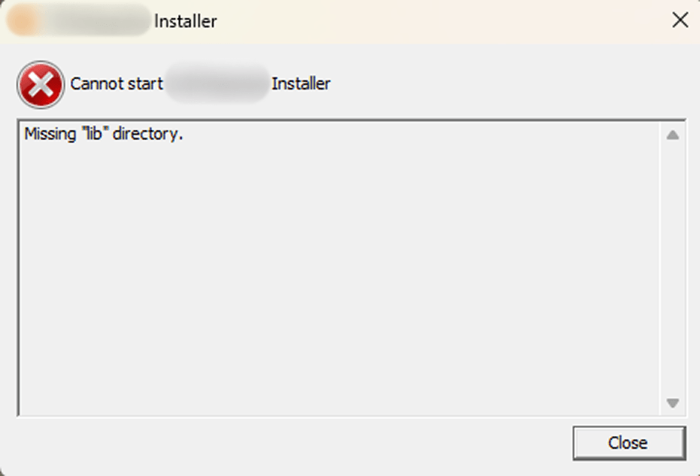Image resolution: width=700 pixels, height=476 pixels.
Task: Click the blank footer area left of Close
Action: [x=290, y=443]
